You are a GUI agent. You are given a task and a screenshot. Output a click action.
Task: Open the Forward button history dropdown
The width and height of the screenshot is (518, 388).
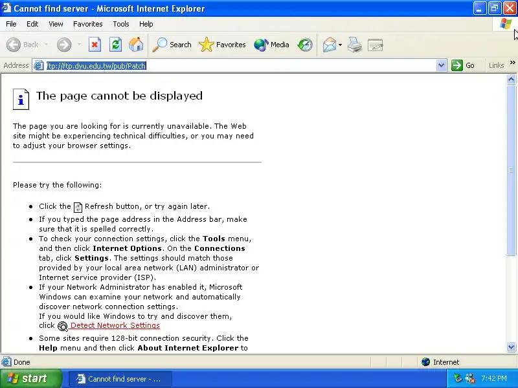[x=79, y=45]
